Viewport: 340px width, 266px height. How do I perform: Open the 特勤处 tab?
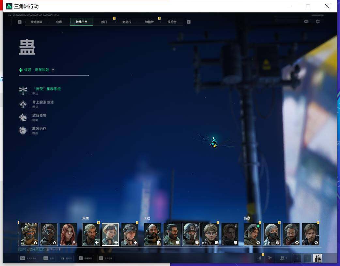[x=149, y=22]
